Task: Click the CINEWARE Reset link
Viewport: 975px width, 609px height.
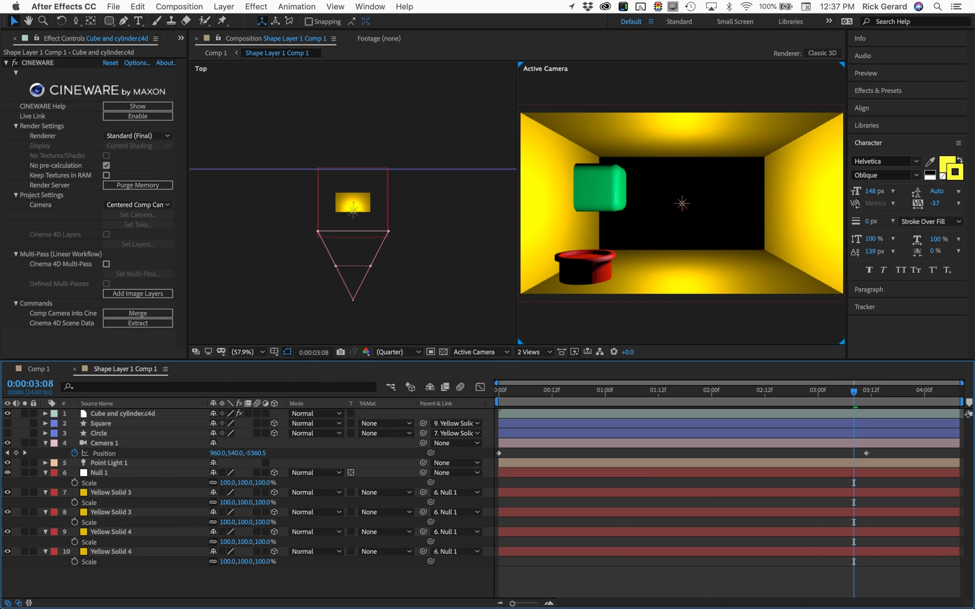Action: coord(110,63)
